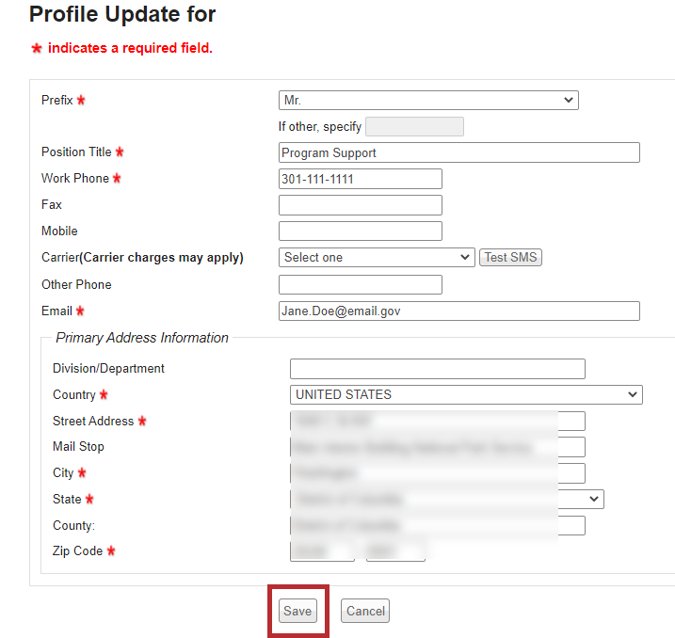Expand the State dropdown
The height and width of the screenshot is (638, 675).
(446, 499)
